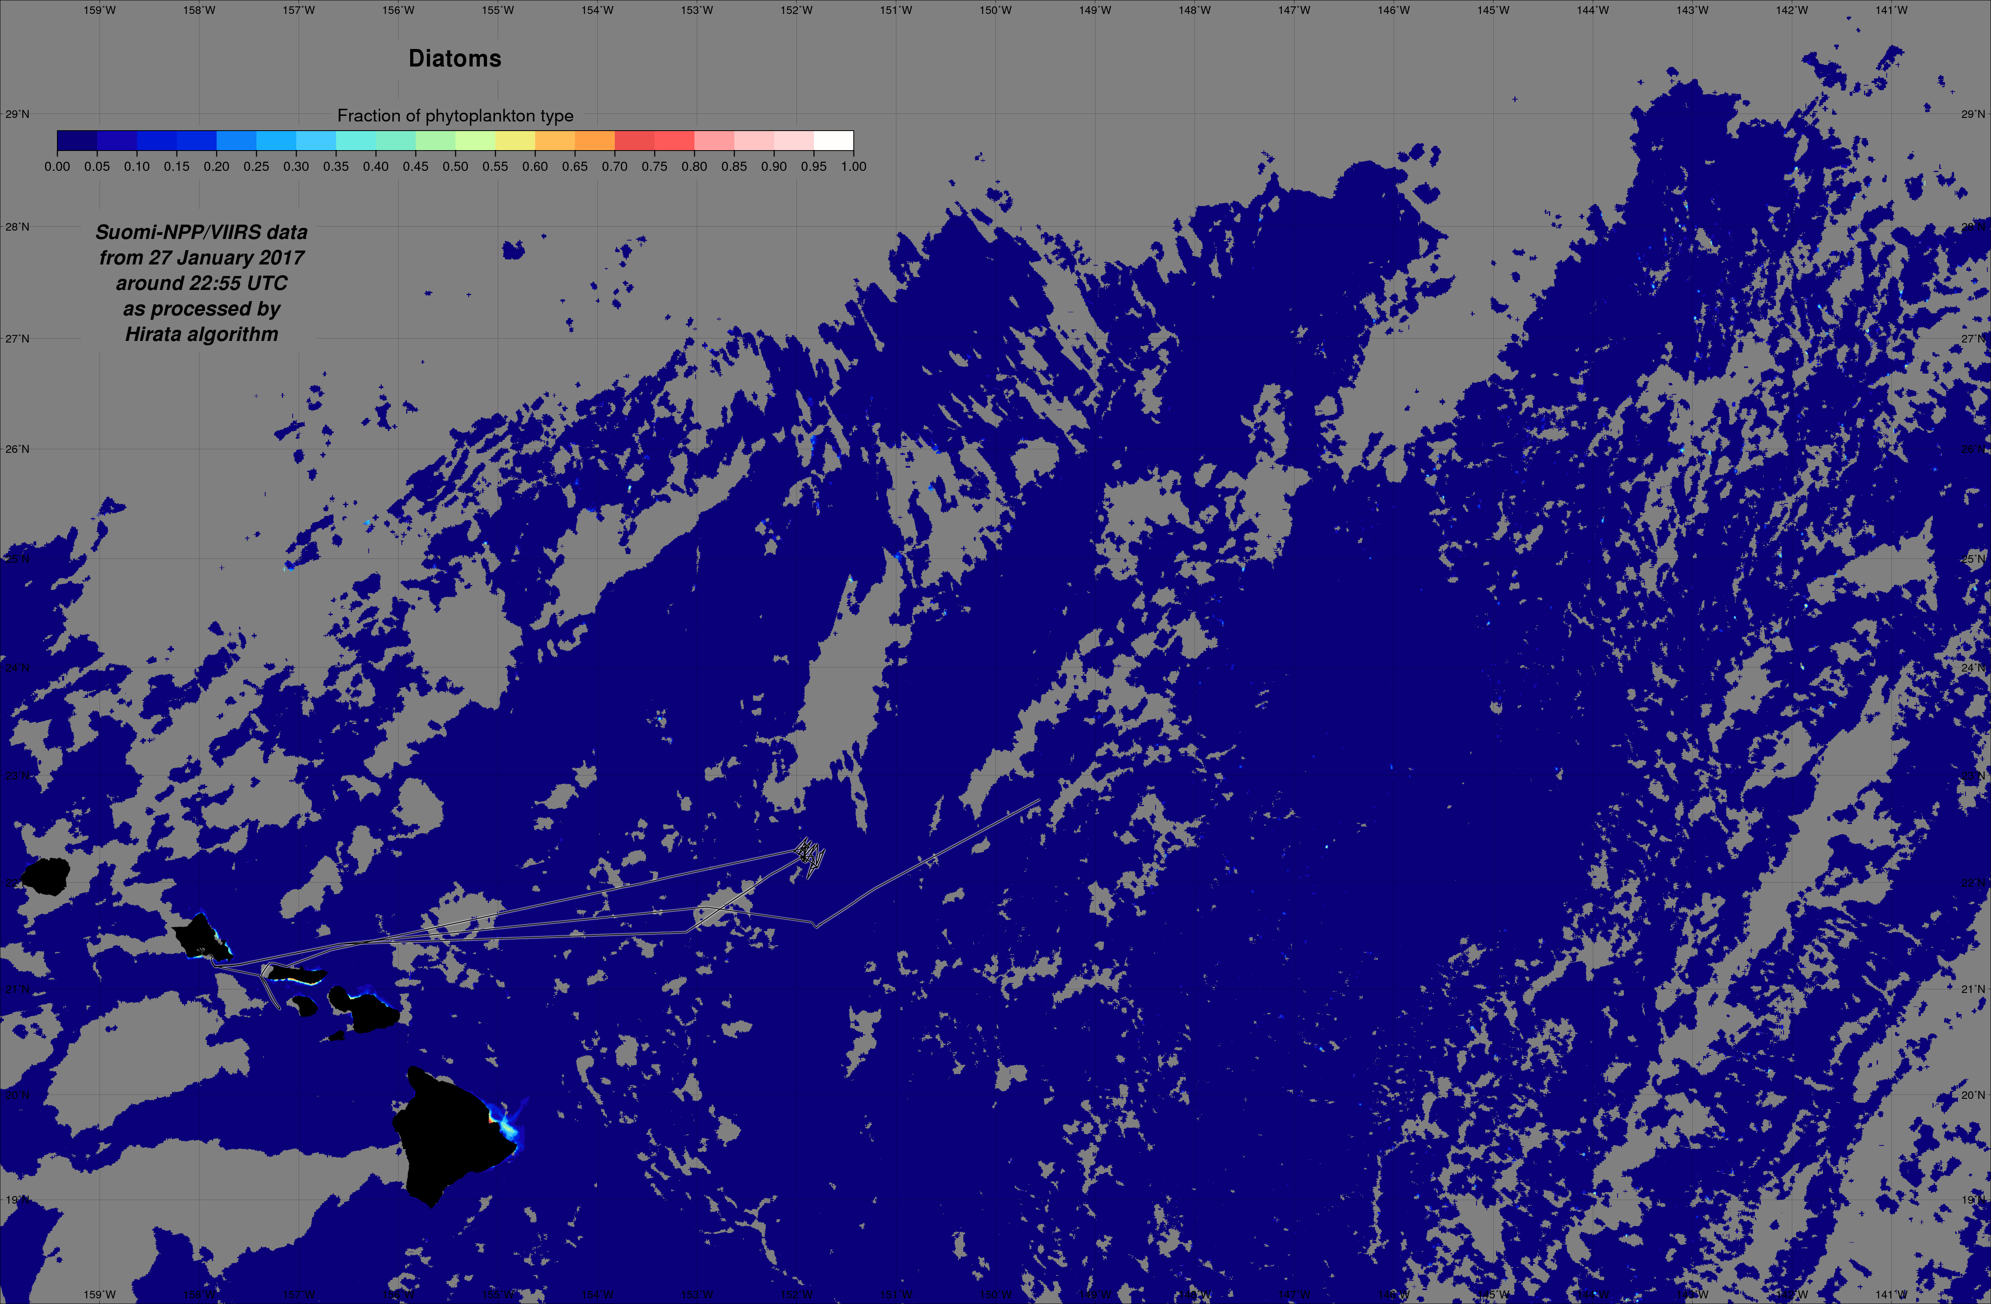Click the 150°W label on the top axis
This screenshot has width=1991, height=1304.
(995, 10)
